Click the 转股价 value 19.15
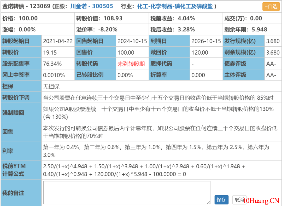 (x=50, y=53)
